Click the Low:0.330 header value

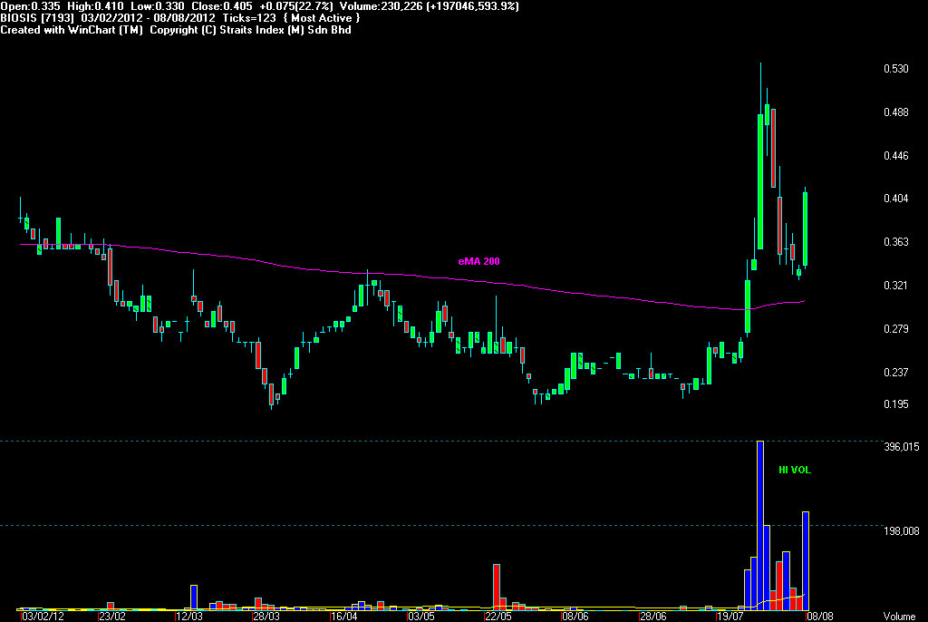pyautogui.click(x=158, y=6)
